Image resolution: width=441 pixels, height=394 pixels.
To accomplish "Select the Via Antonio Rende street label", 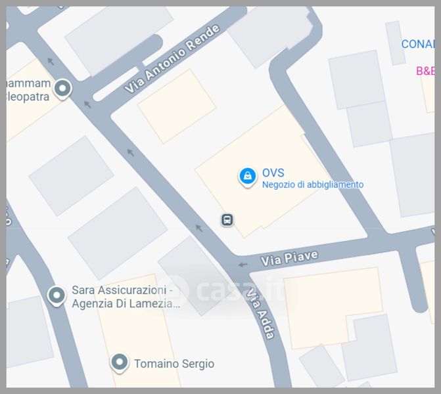I will [x=172, y=58].
